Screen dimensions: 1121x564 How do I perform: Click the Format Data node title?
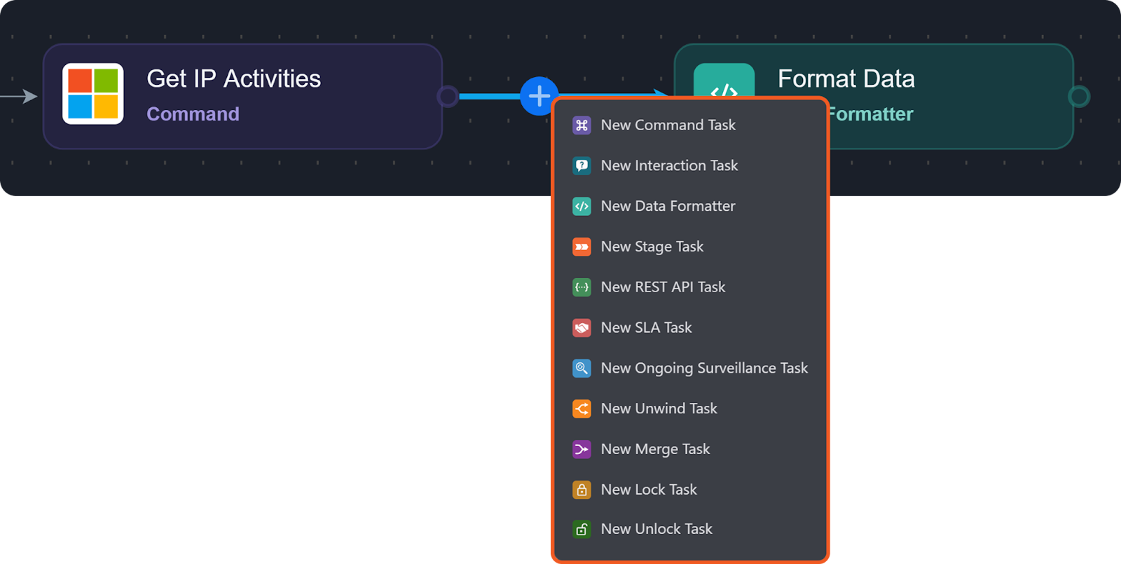[846, 79]
